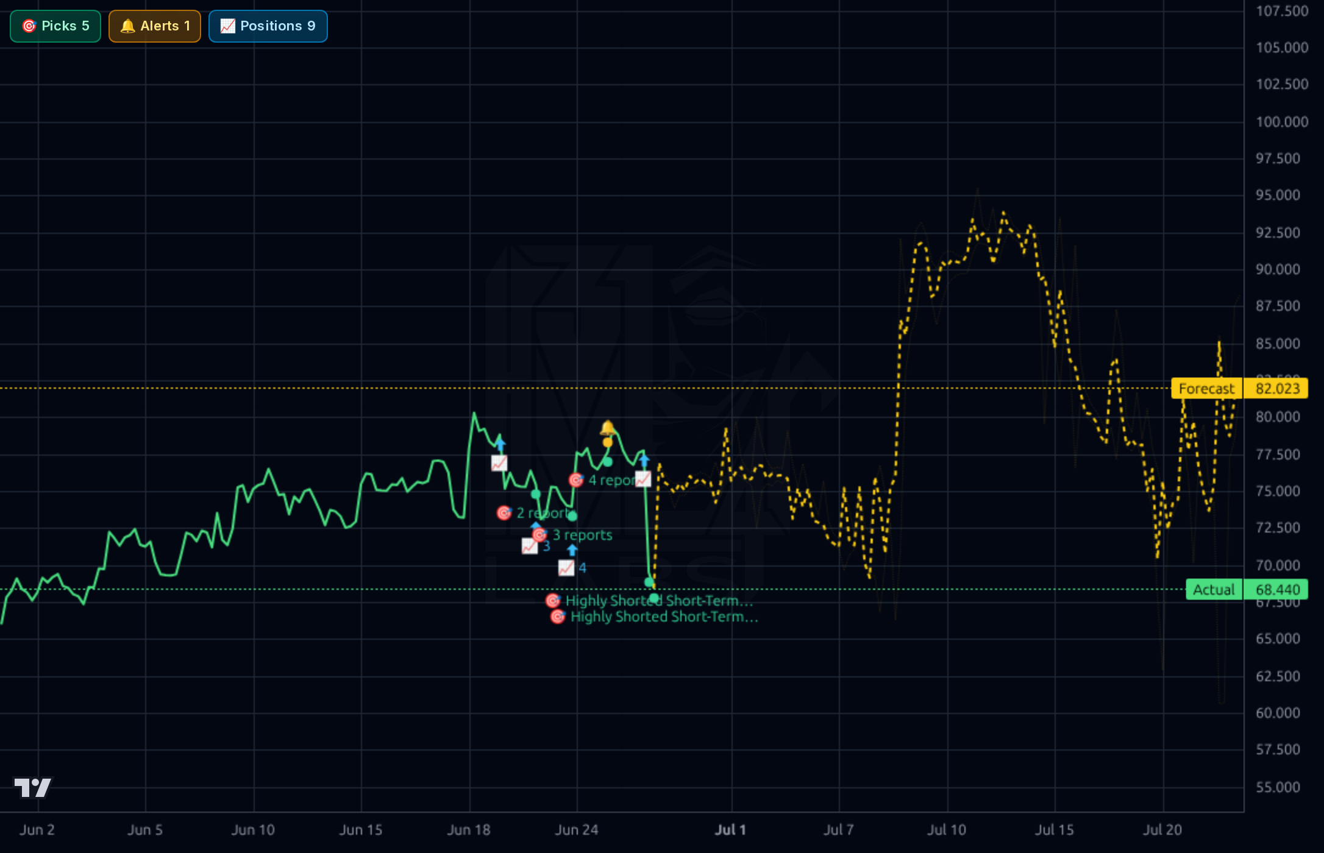Open the TradingView logo link
This screenshot has width=1324, height=853.
click(x=34, y=787)
